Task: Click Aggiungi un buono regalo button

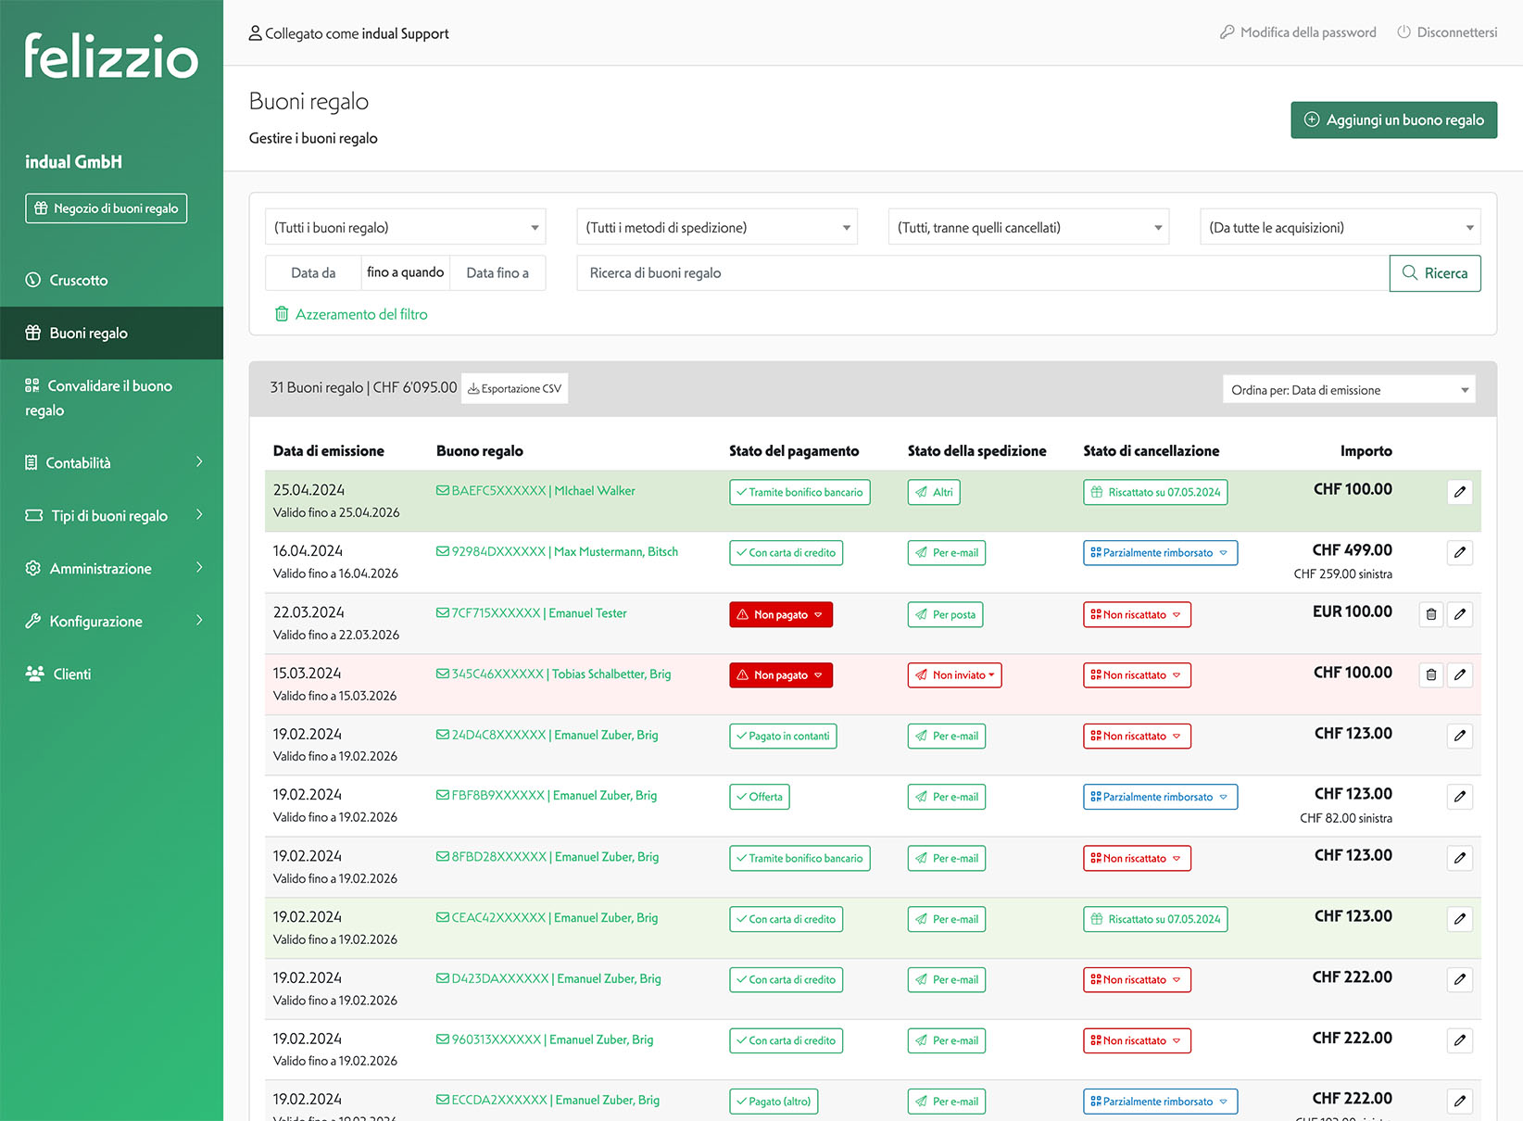Action: click(1393, 120)
